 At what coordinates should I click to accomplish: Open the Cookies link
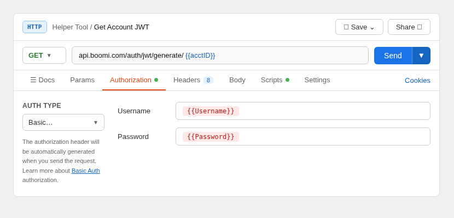click(x=417, y=81)
